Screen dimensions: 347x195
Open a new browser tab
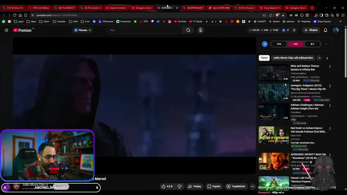(x=312, y=8)
